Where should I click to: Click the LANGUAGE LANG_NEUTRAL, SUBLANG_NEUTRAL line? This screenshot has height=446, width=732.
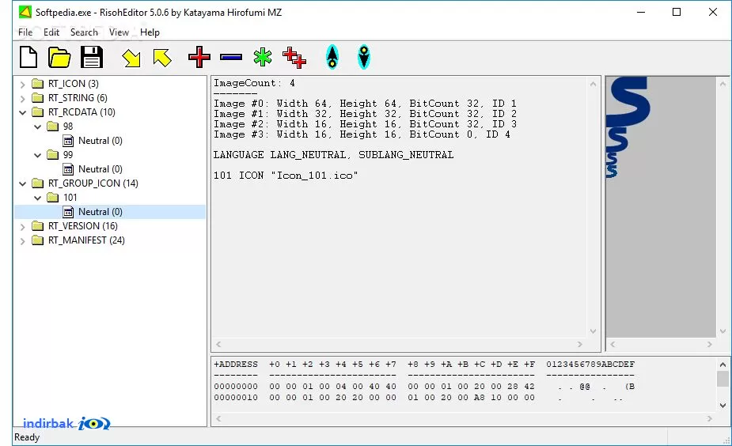point(333,155)
